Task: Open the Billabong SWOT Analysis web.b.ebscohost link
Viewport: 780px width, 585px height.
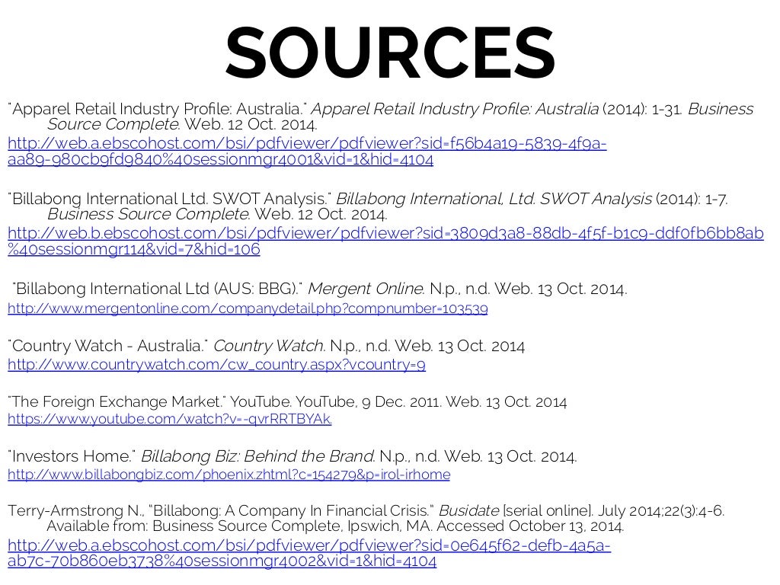Action: tap(385, 241)
